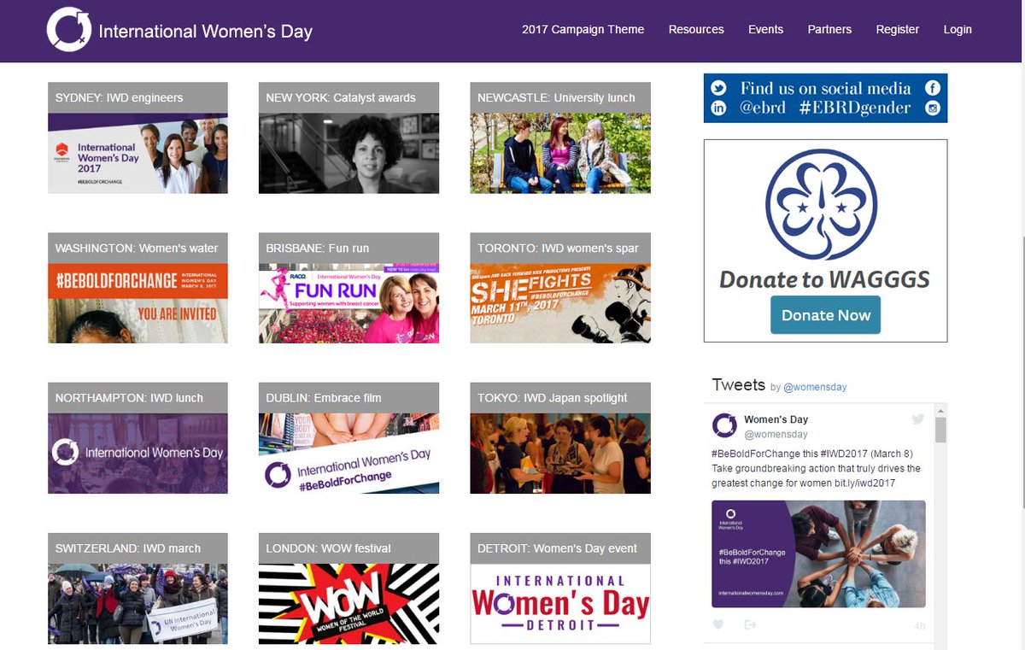Screen dimensions: 1025x650
Task: Open WASHINGTON: Women's water heading
Action: point(138,248)
